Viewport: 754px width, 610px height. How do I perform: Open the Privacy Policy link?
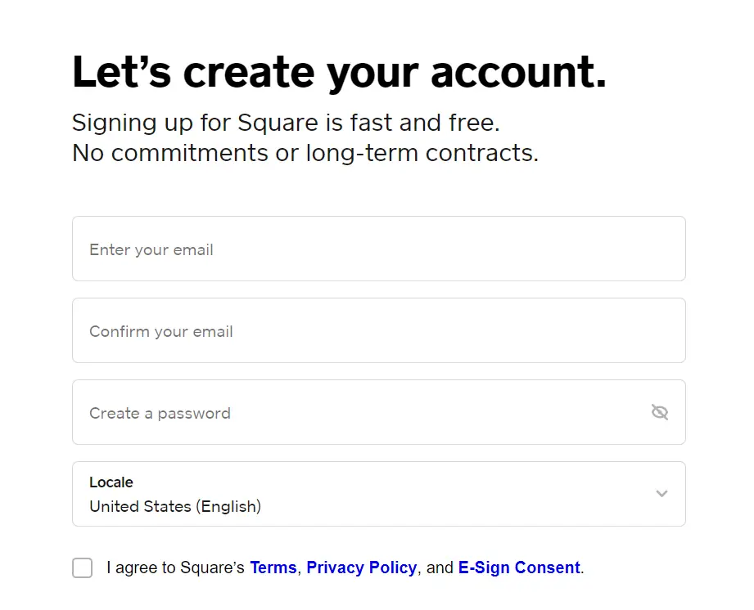362,567
